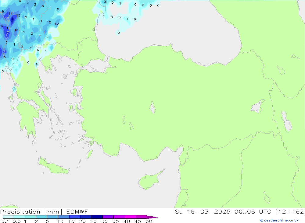Click the '(12+162)' forecast offset text
The height and width of the screenshot is (223, 305).
pyautogui.click(x=290, y=211)
